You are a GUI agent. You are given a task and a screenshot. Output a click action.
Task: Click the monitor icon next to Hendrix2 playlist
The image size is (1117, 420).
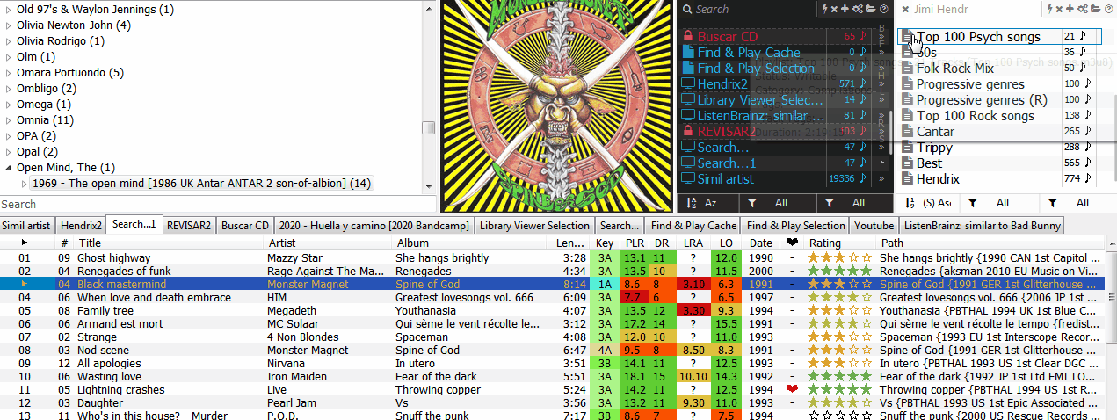[688, 84]
